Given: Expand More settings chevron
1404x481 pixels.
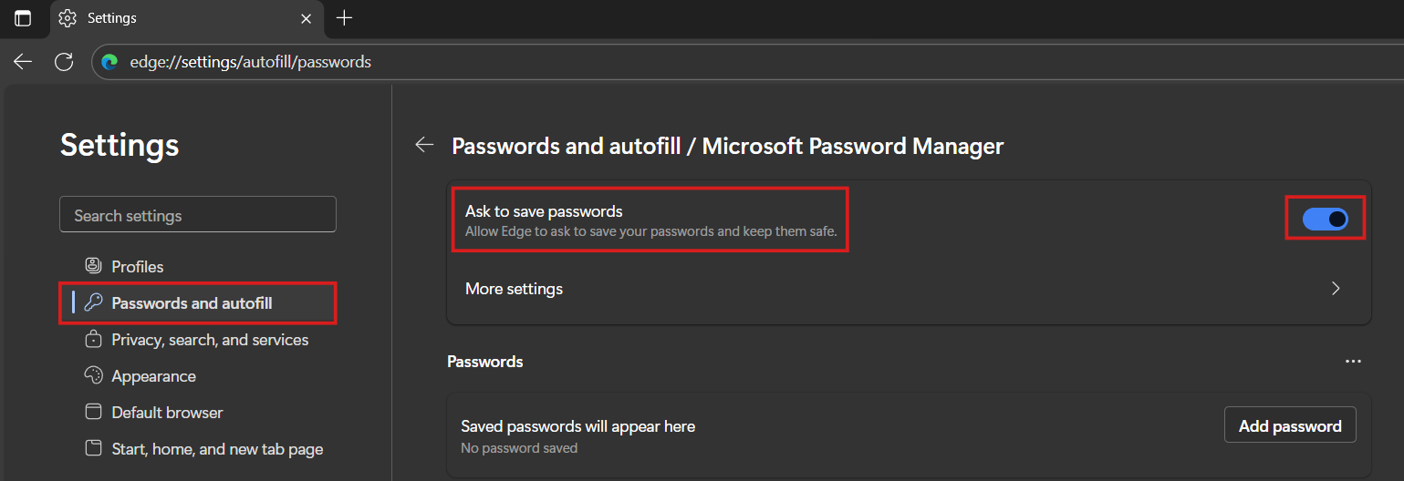Looking at the screenshot, I should [1336, 289].
